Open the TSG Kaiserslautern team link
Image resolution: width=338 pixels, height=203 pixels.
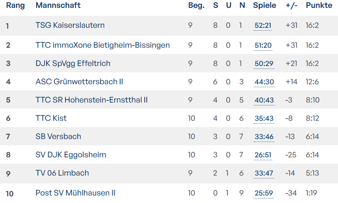click(70, 25)
